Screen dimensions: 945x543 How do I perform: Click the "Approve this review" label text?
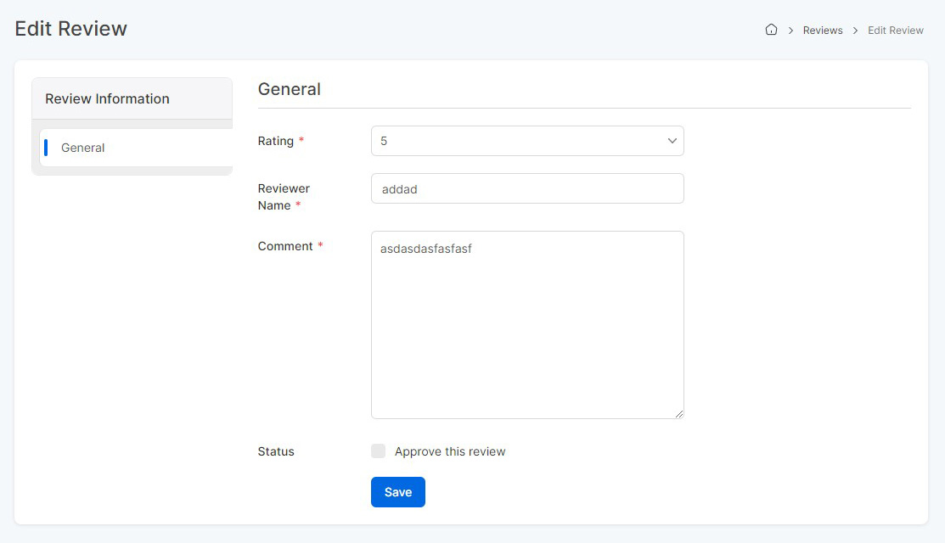[450, 451]
